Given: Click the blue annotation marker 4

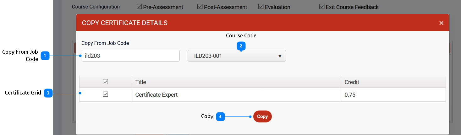Looking at the screenshot, I should click(x=220, y=116).
